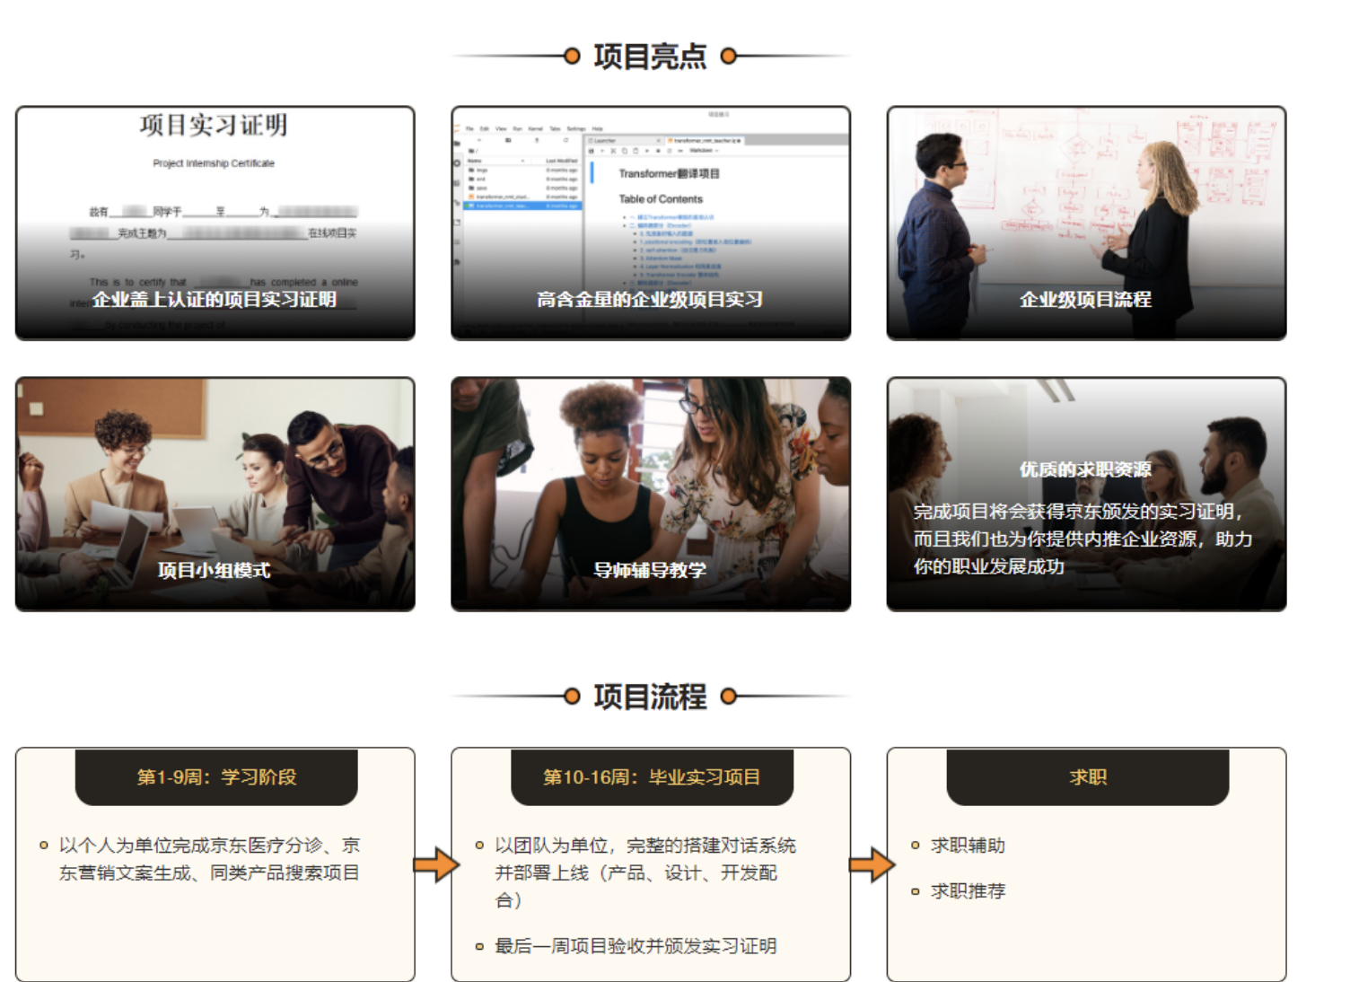
Task: Click the 项目流程 section heading
Action: point(650,697)
